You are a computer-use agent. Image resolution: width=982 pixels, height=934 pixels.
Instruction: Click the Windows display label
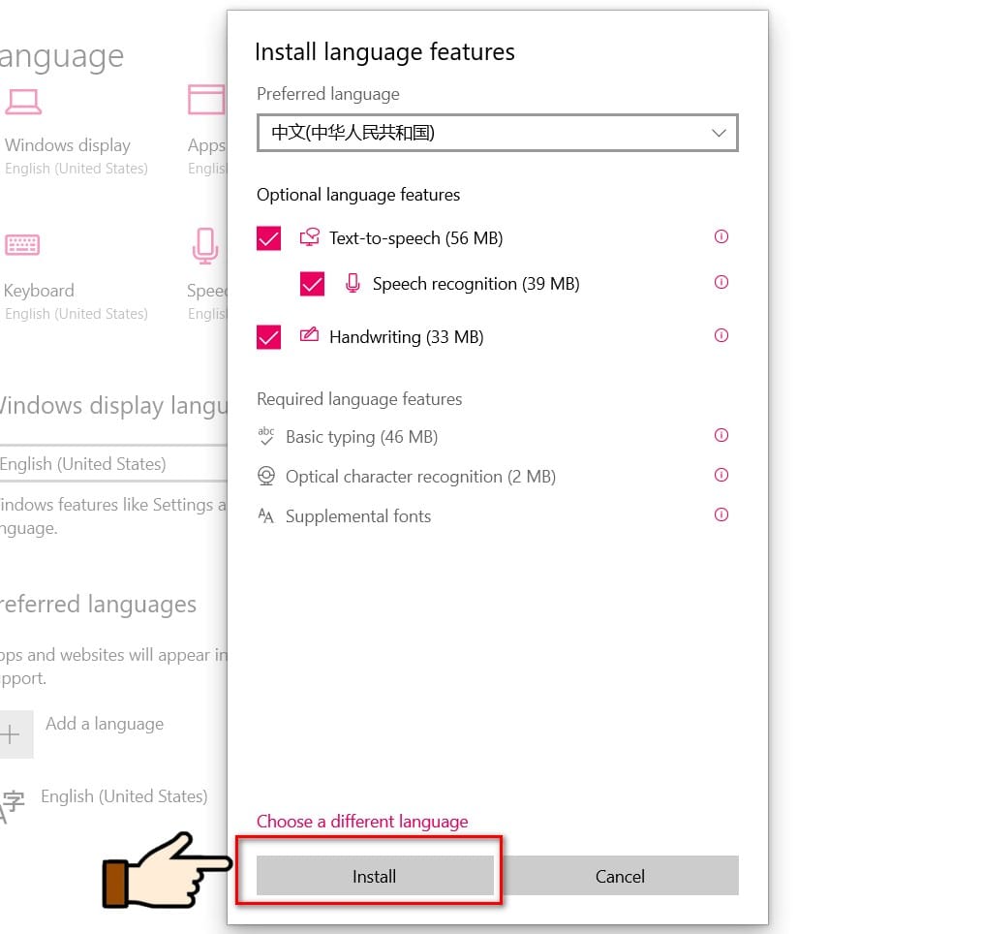coord(68,145)
